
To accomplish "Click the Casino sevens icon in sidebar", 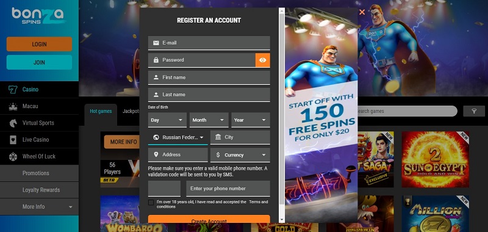I will pyautogui.click(x=13, y=90).
